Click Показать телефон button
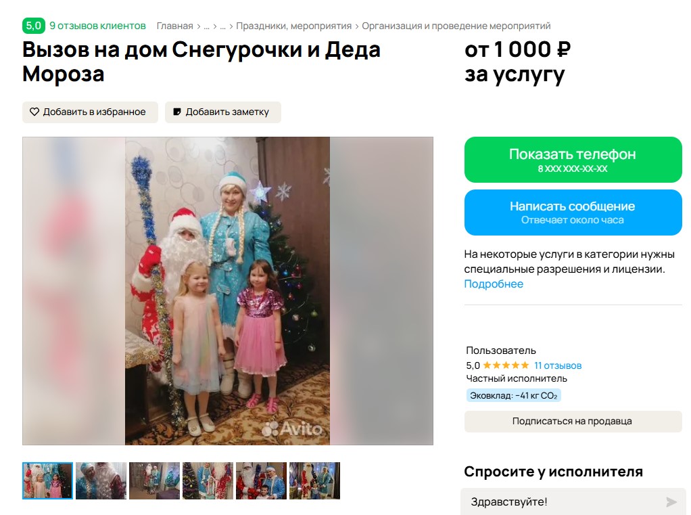 coord(573,160)
